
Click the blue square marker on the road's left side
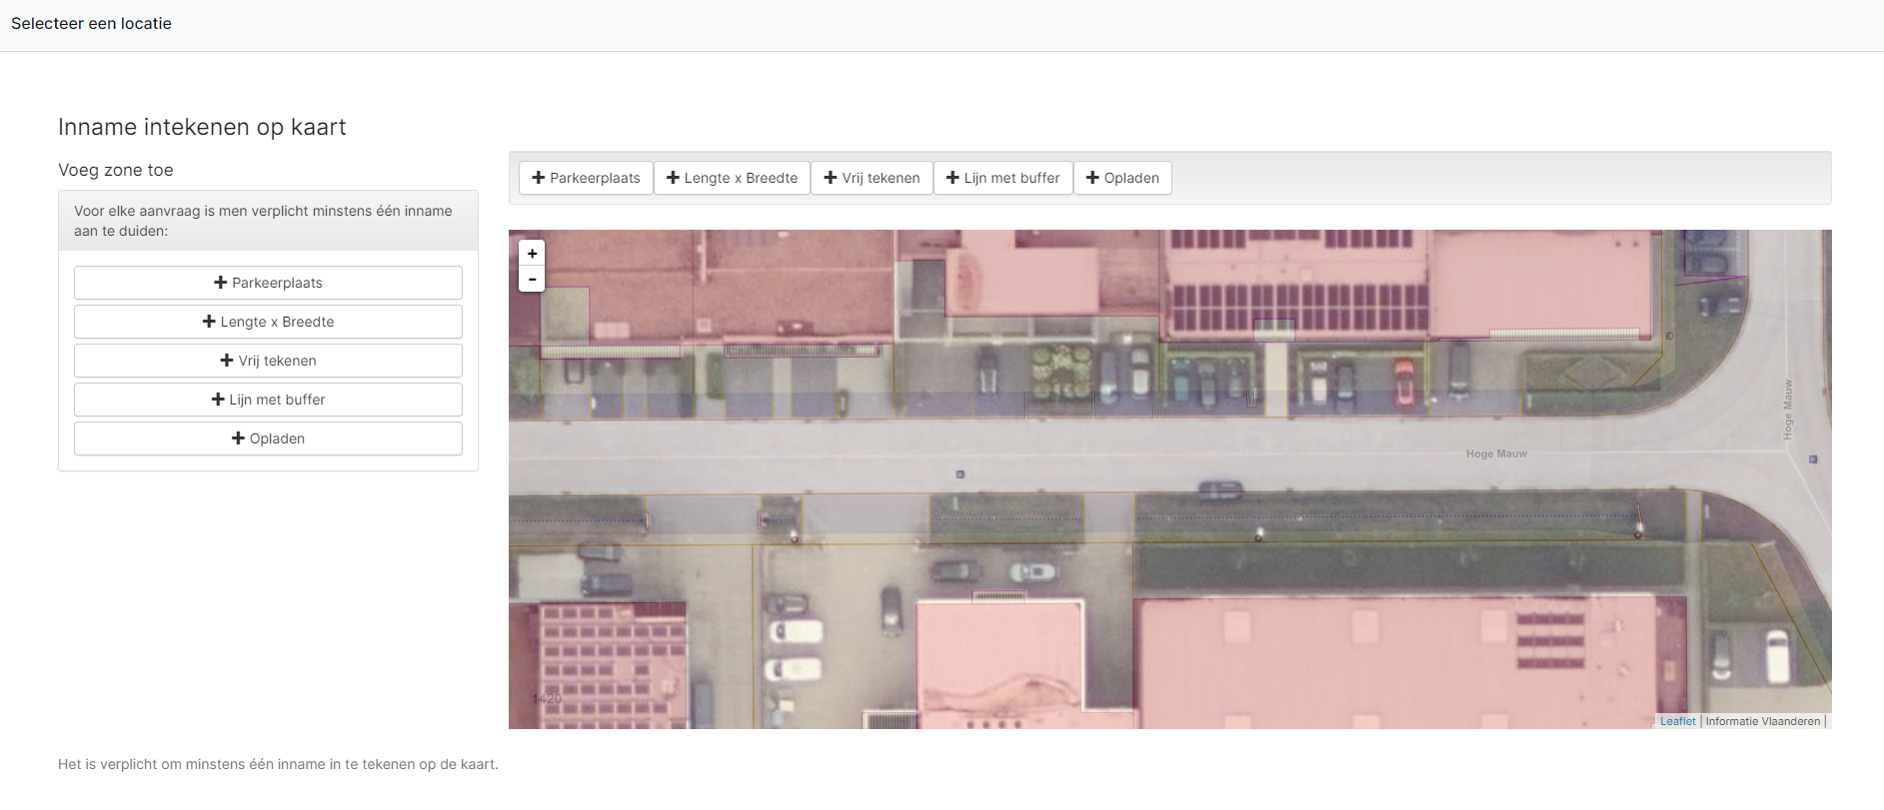[x=960, y=474]
